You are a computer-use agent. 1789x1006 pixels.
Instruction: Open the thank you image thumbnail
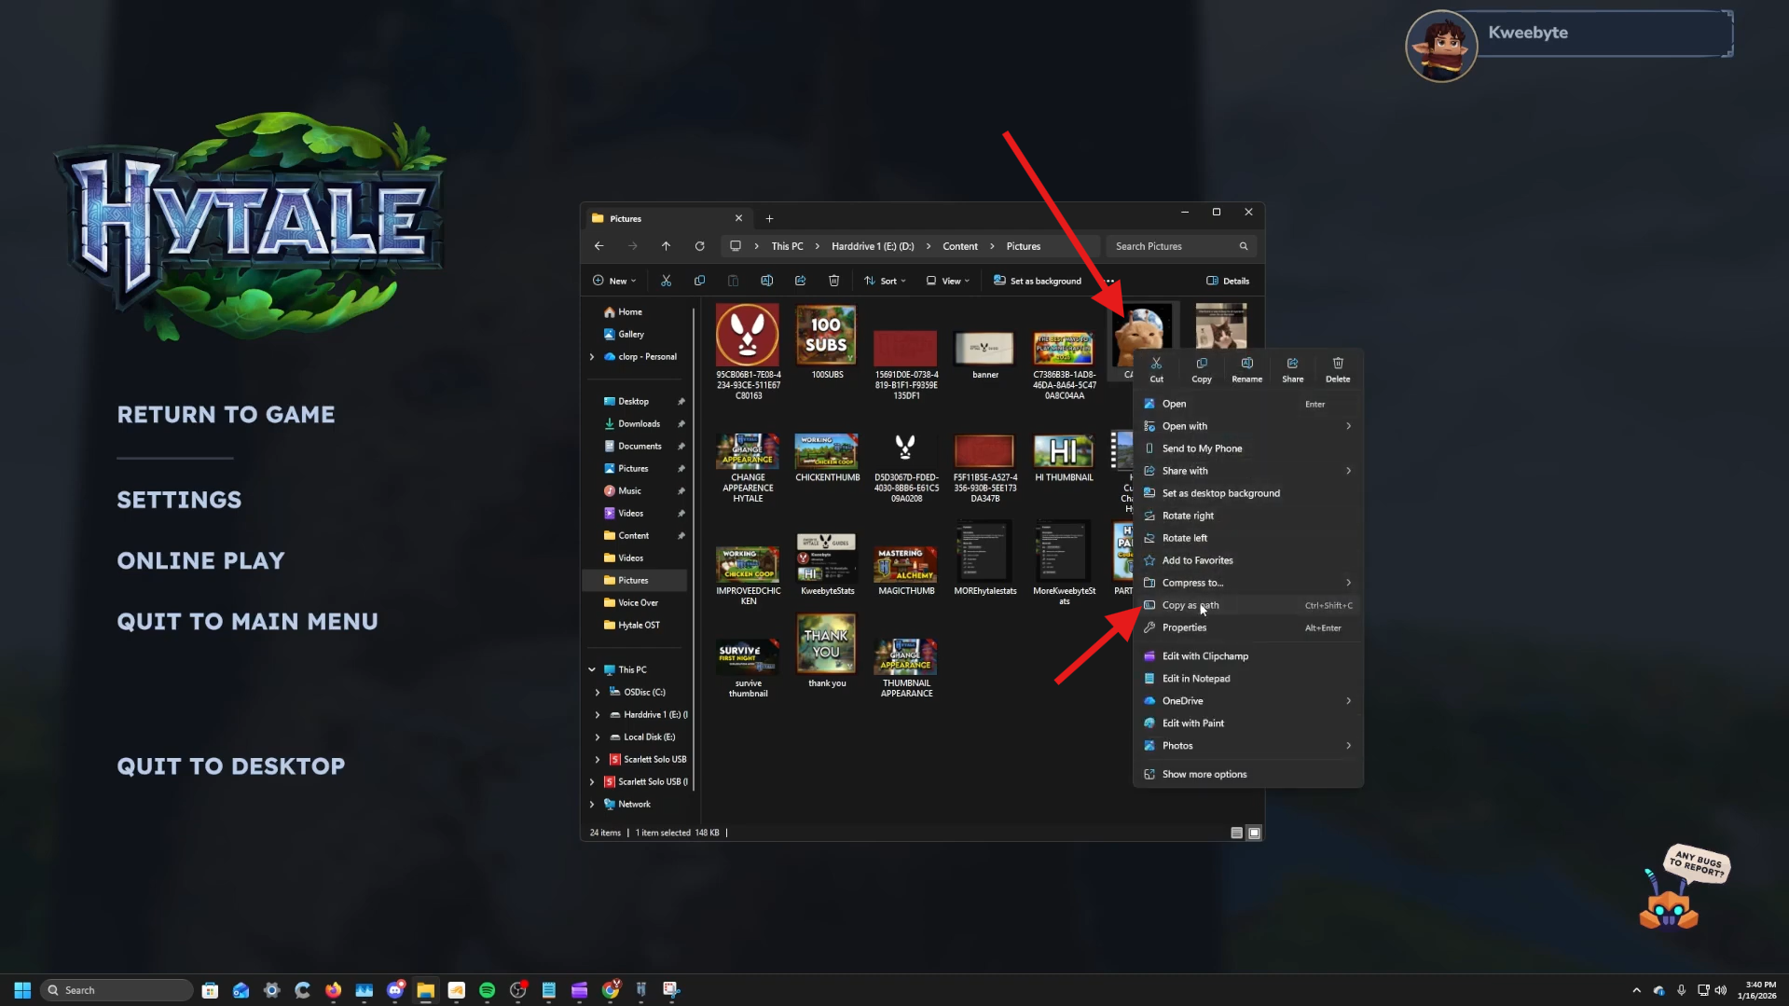pos(825,643)
